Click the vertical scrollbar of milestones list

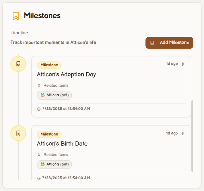(192, 135)
